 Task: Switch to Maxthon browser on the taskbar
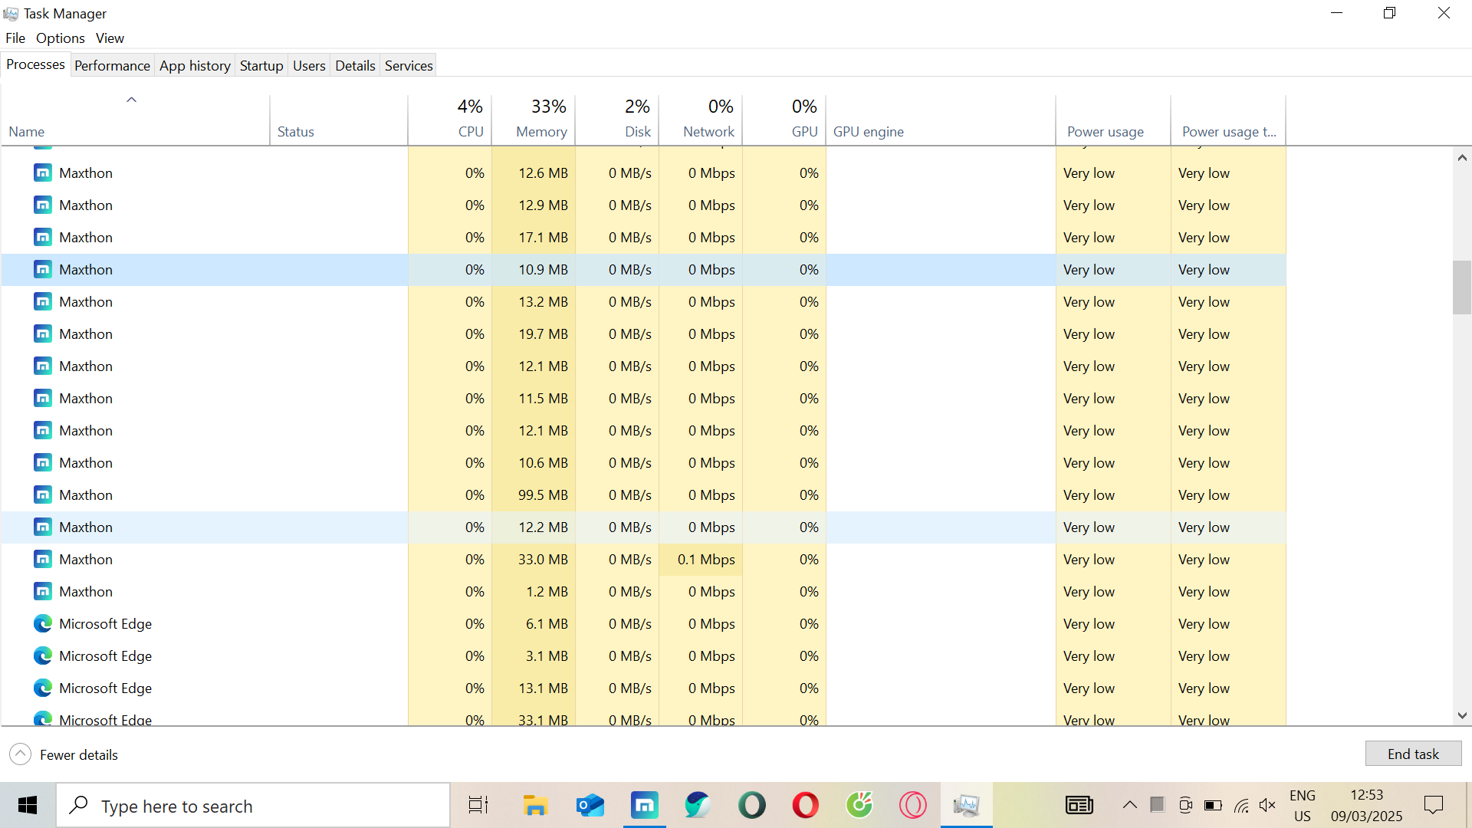pyautogui.click(x=645, y=806)
